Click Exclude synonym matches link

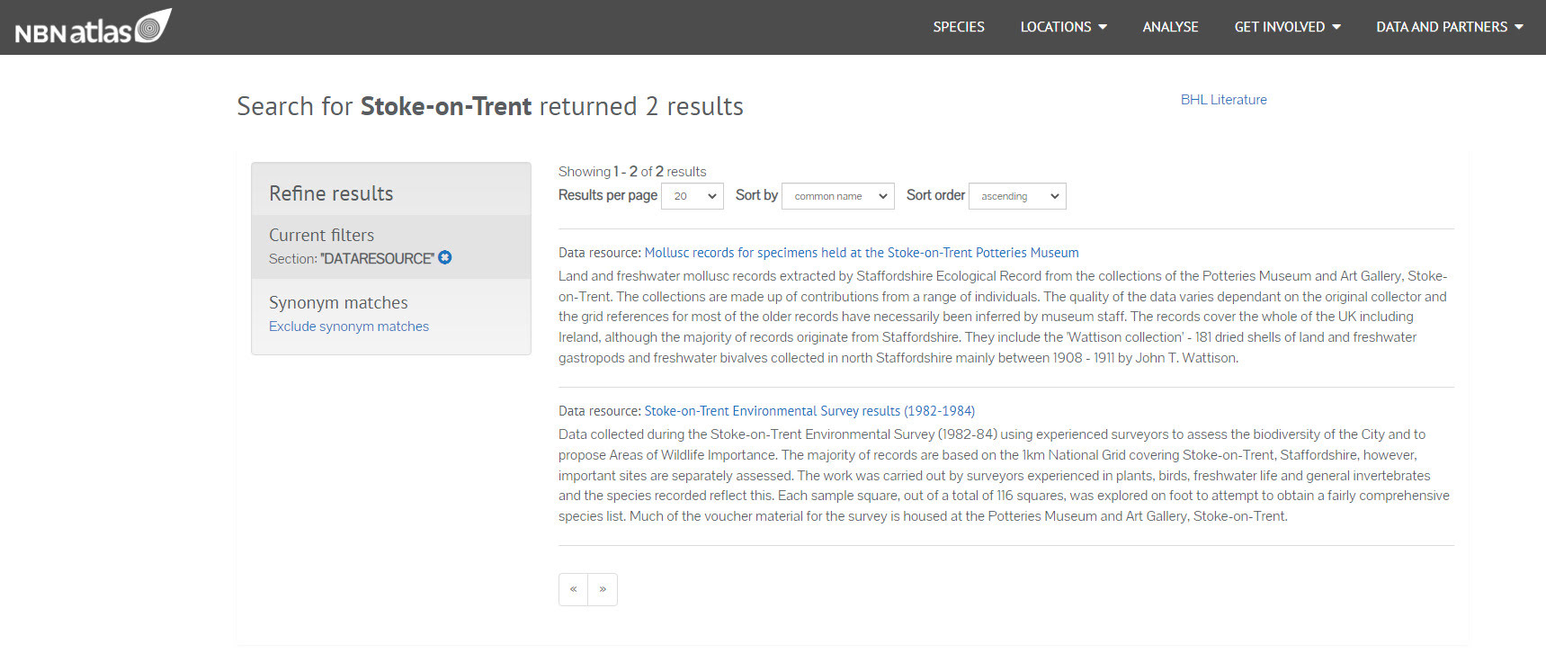pyautogui.click(x=349, y=327)
